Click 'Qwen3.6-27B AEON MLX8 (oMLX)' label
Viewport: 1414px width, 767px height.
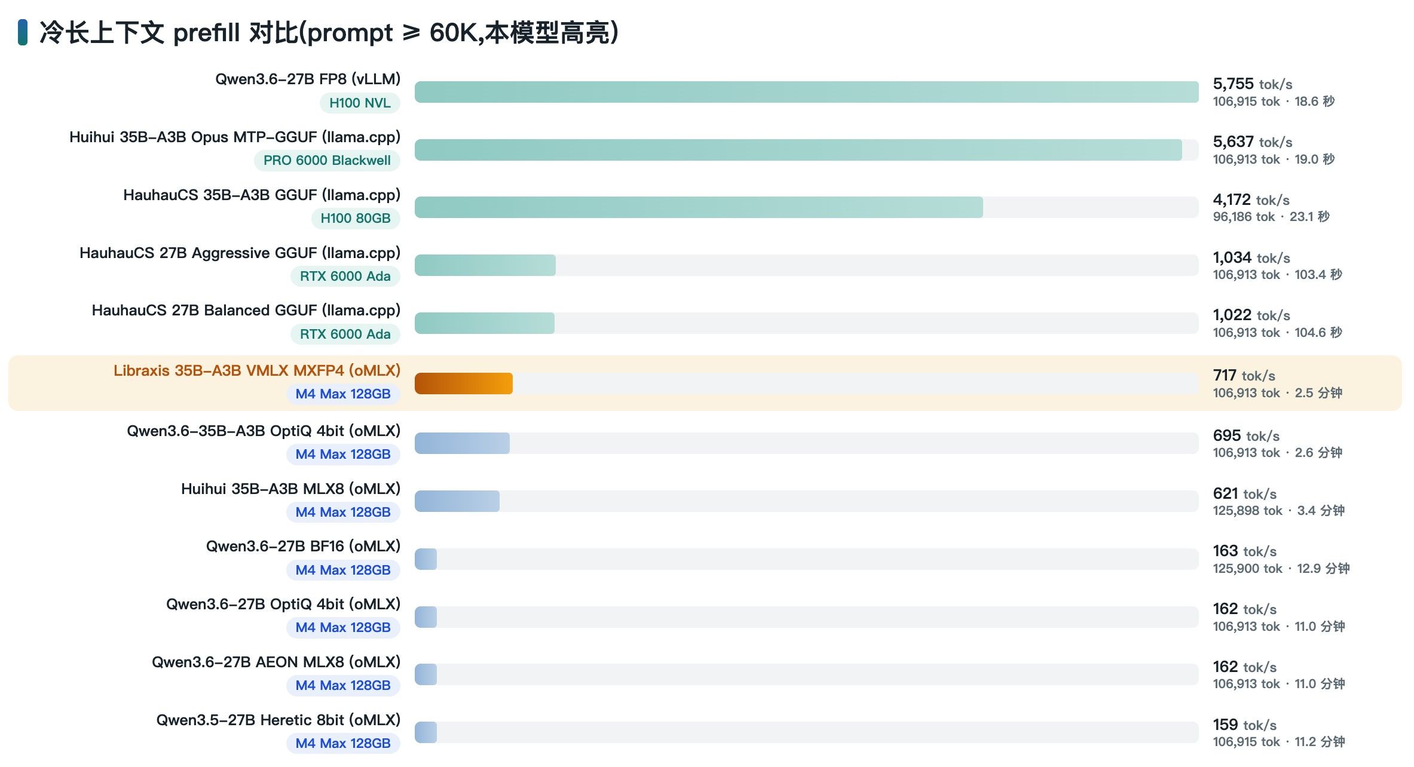(x=276, y=662)
